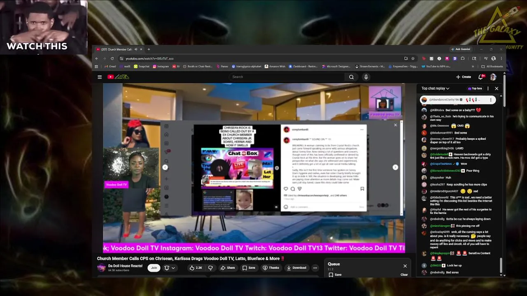Expand hidden bookmarks chevron
527x296 pixels.
pyautogui.click(x=473, y=67)
